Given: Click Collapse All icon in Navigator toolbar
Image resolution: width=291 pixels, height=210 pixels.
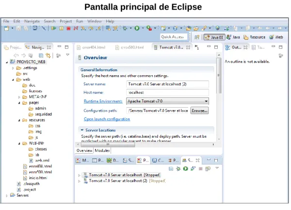Looking at the screenshot, I should click(x=41, y=55).
